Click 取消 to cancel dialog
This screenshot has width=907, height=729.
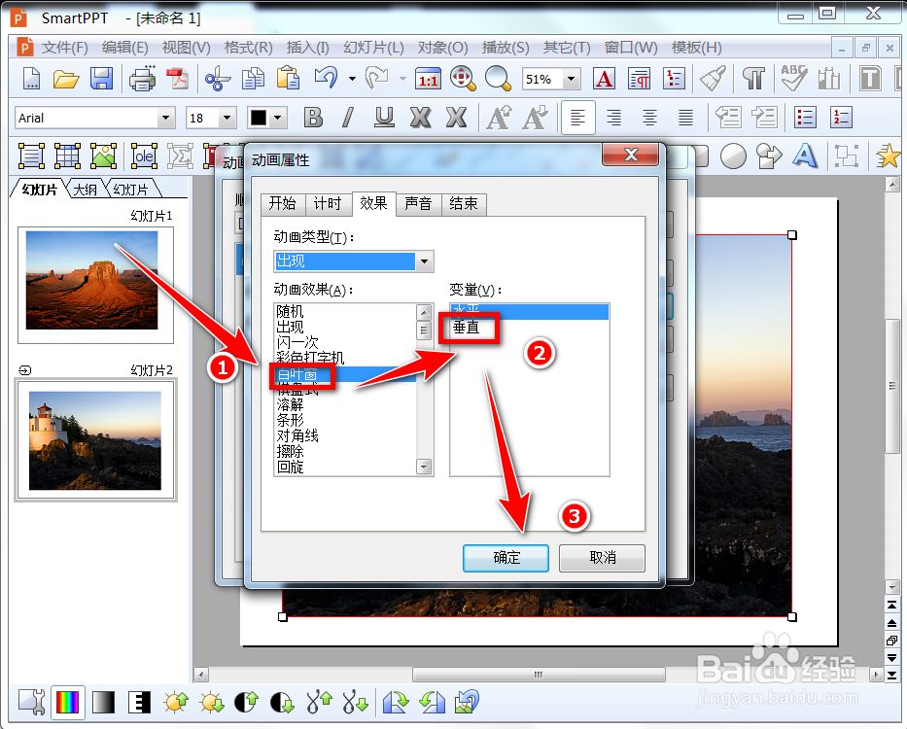[x=602, y=558]
